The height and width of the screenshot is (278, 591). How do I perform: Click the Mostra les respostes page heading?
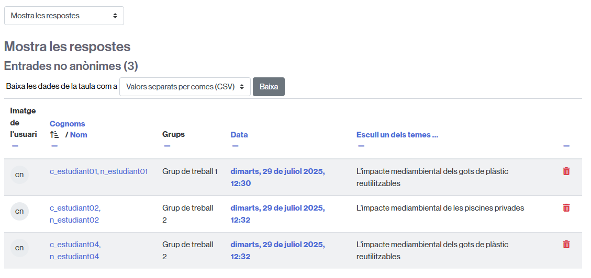(68, 47)
